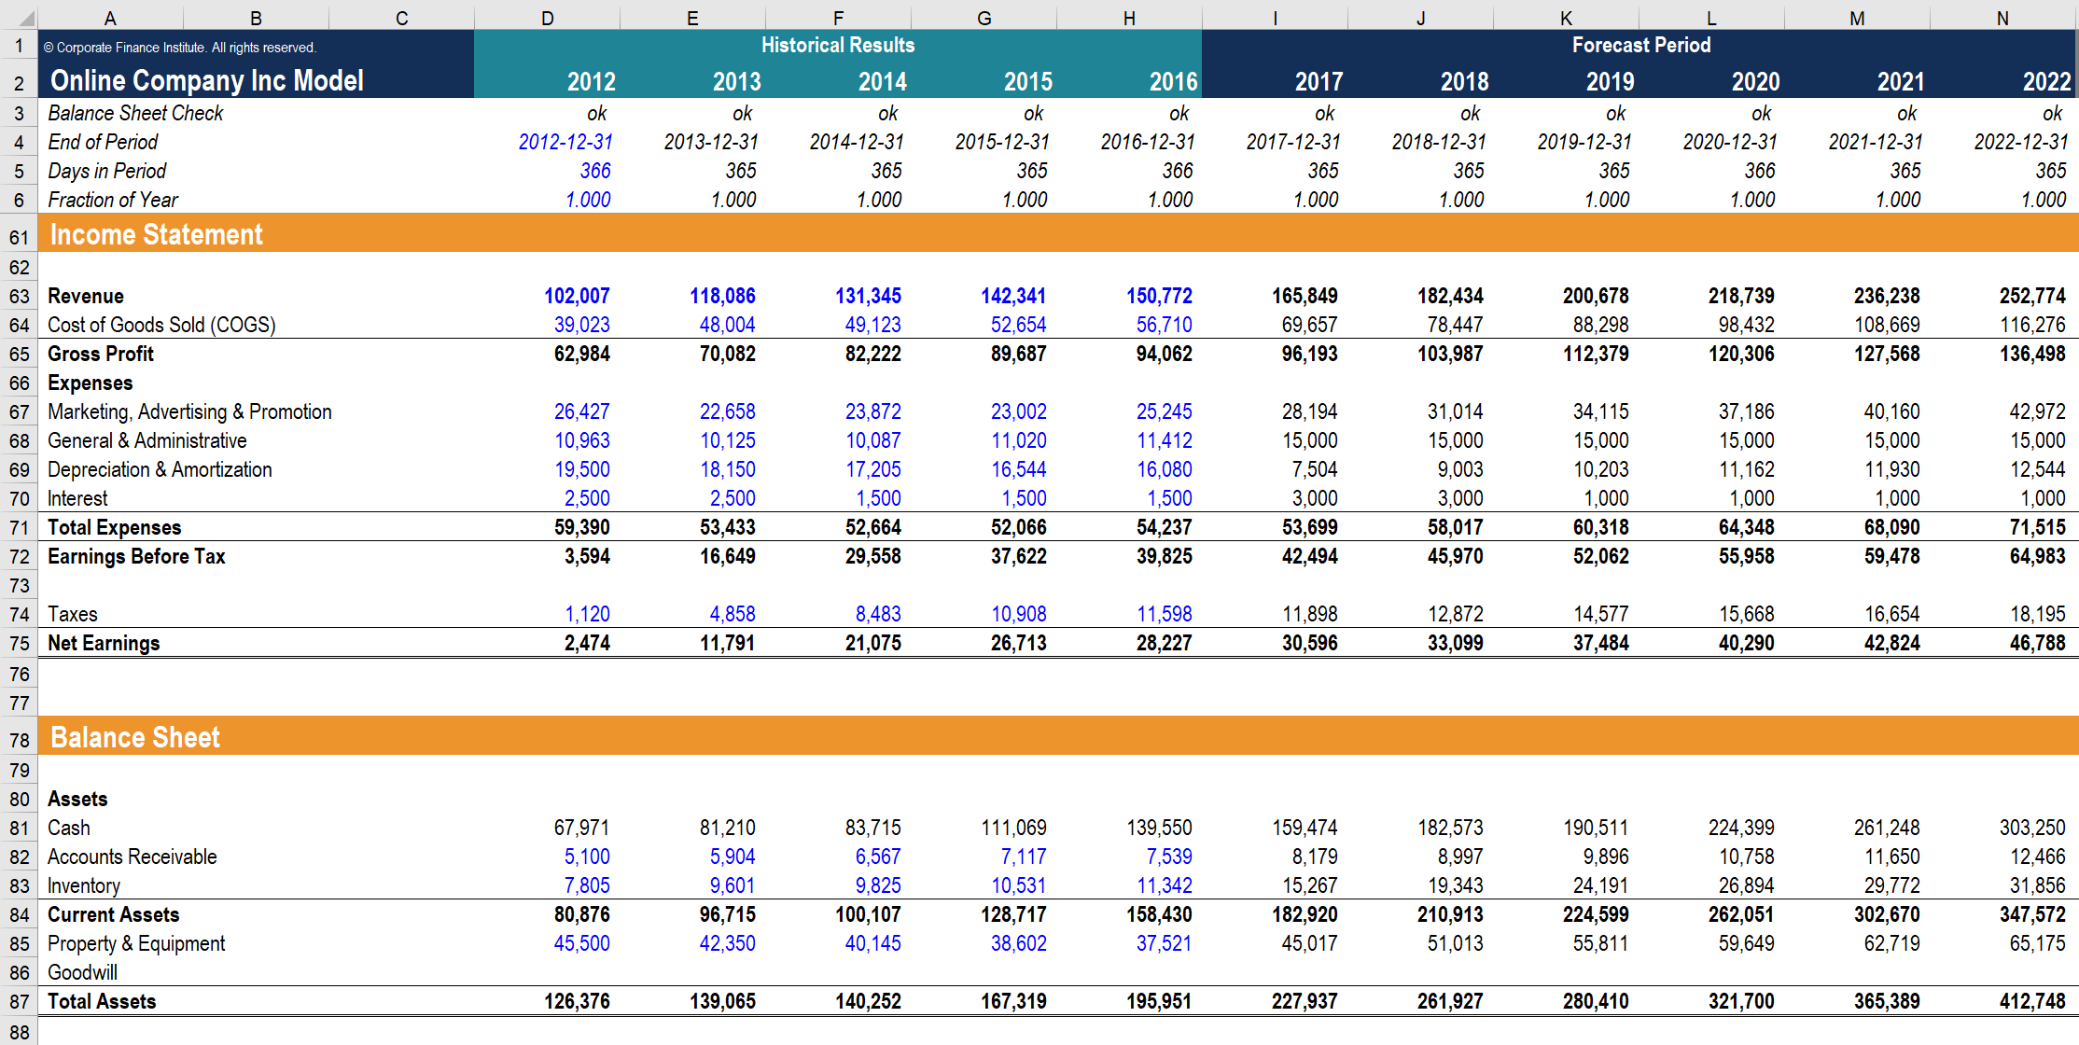The width and height of the screenshot is (2079, 1045).
Task: Select column header N
Action: 2001,17
